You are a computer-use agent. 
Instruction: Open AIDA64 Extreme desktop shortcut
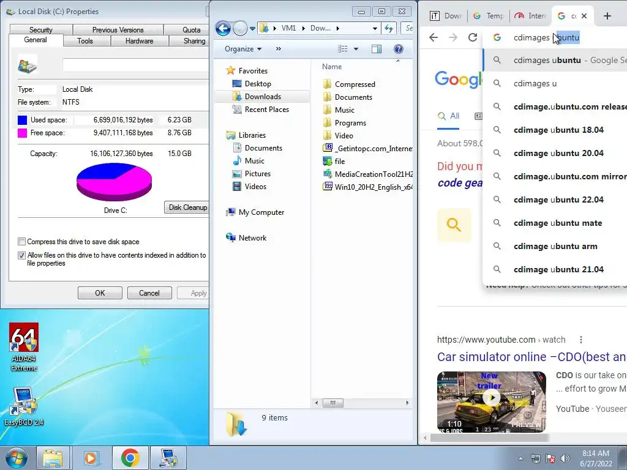(24, 347)
